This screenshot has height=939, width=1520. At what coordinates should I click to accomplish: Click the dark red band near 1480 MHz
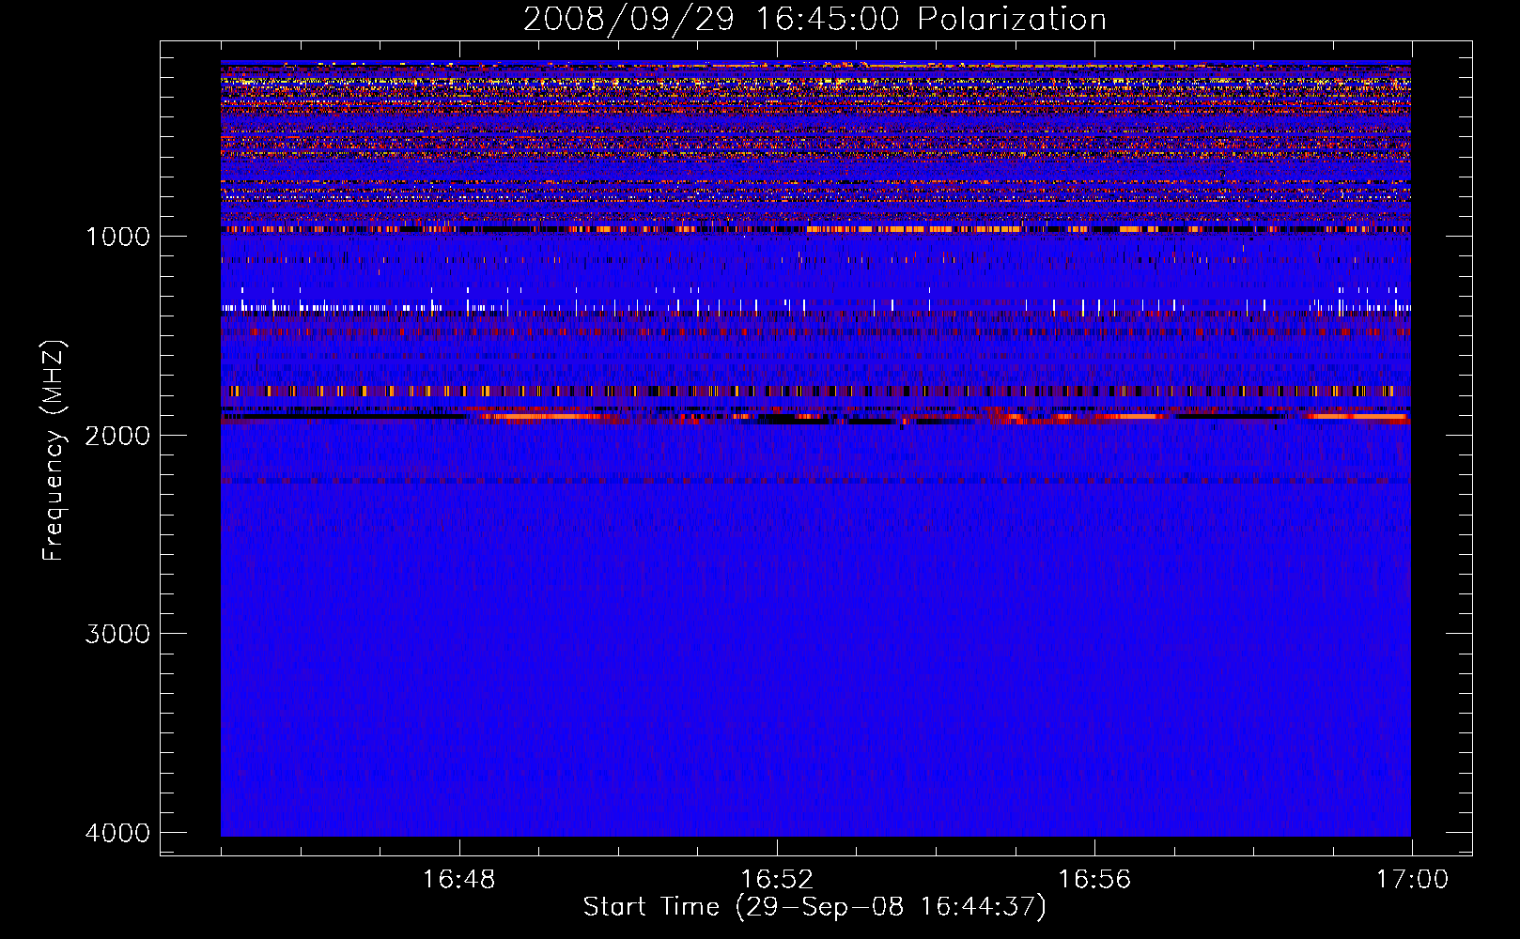815,331
